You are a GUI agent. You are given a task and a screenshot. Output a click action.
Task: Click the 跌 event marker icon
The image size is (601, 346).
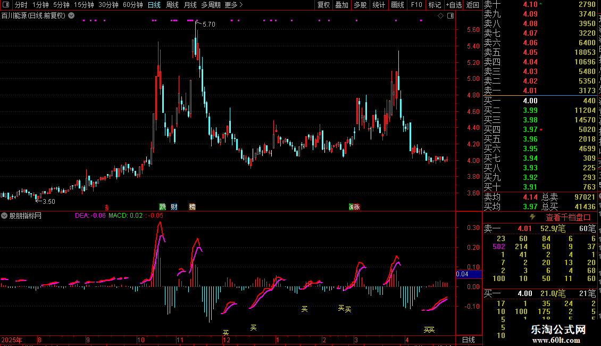point(163,207)
